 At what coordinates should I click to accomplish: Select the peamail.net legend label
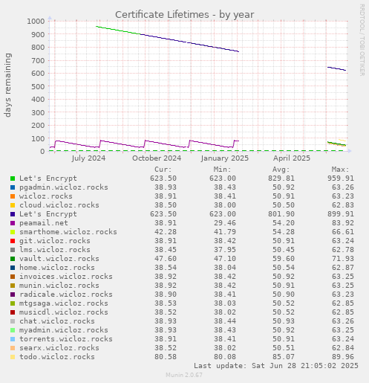tap(44, 223)
